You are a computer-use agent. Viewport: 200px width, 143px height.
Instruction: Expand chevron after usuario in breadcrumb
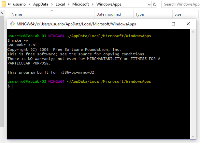29,4
